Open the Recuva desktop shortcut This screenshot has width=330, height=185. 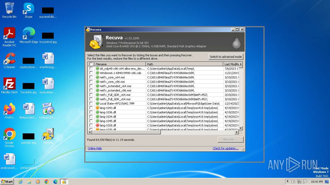pyautogui.click(x=48, y=136)
